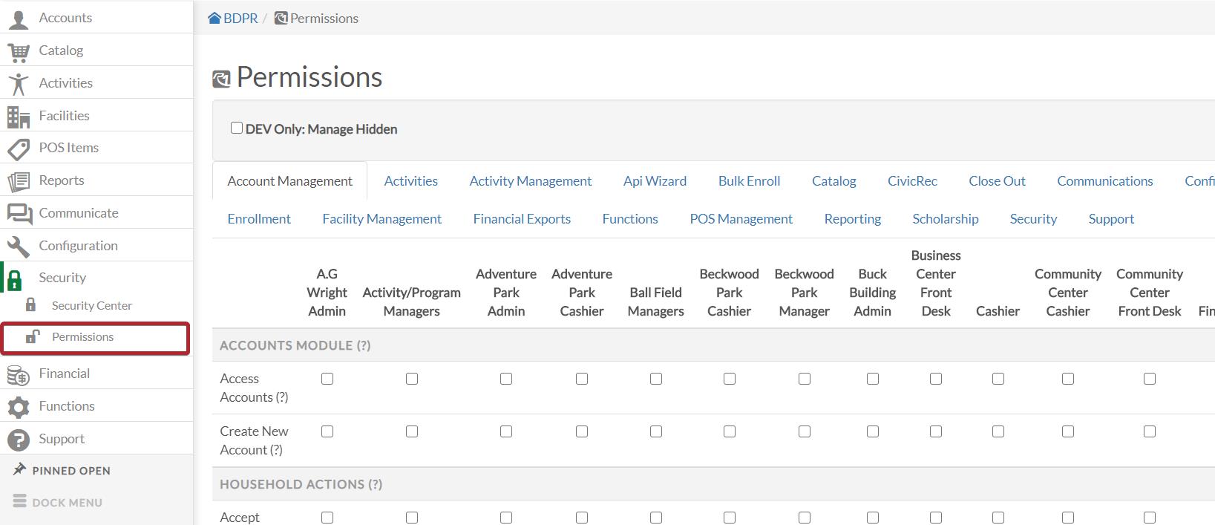
Task: Check Create New Account for Community Center Cashier
Action: point(1068,431)
